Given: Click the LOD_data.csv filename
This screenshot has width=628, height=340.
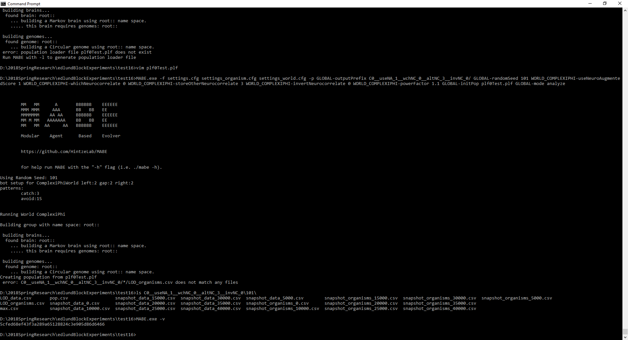Looking at the screenshot, I should [15, 298].
